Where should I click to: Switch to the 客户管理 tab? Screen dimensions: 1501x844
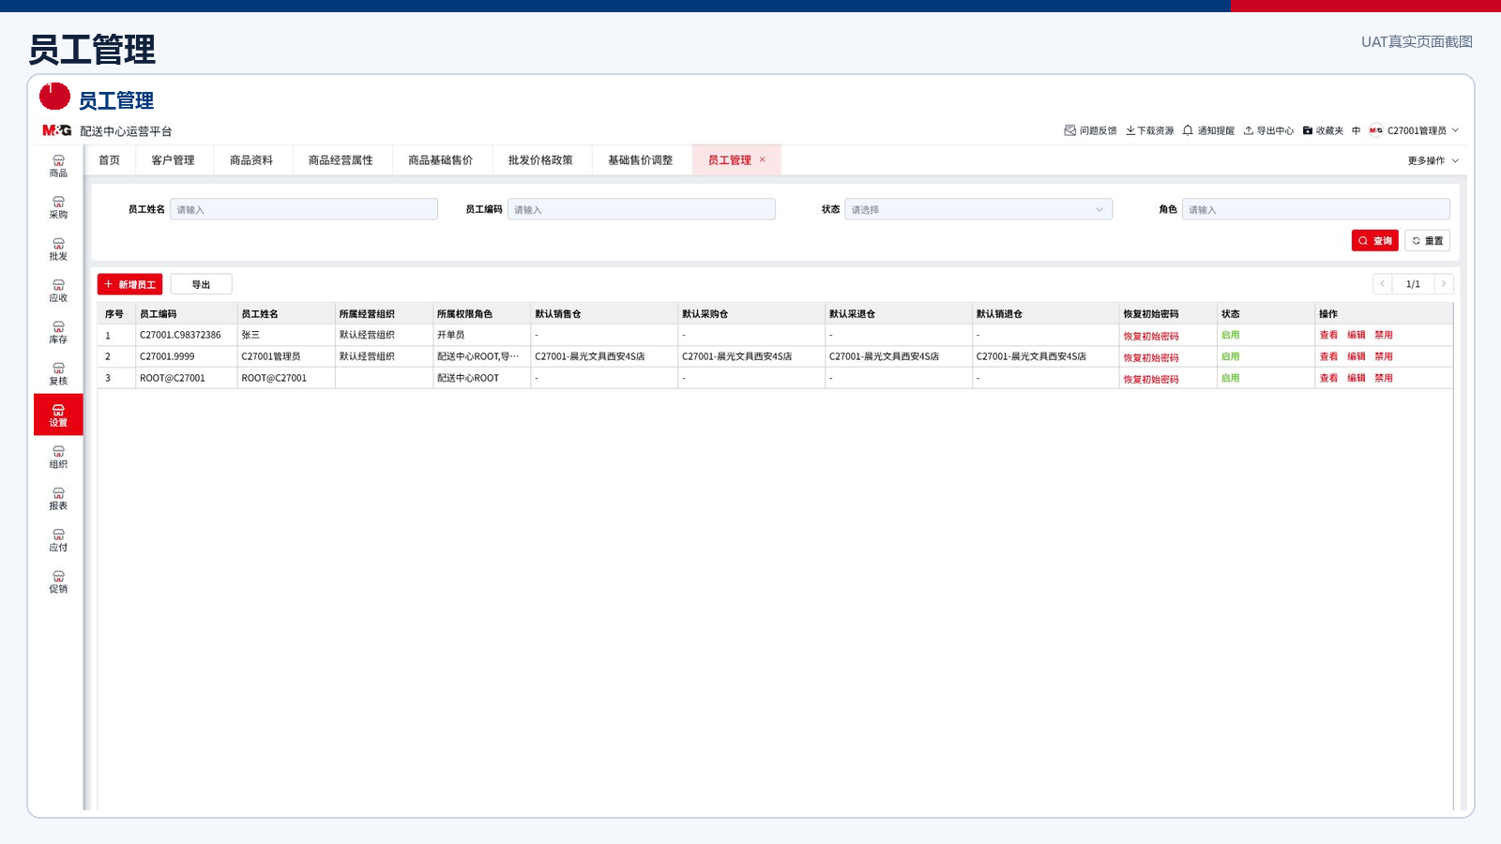point(174,160)
